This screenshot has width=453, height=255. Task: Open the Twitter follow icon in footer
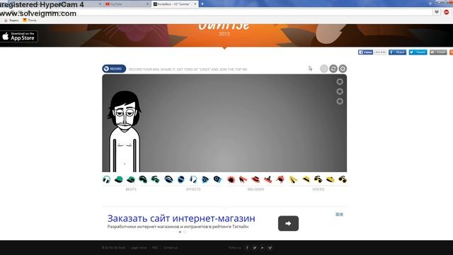click(x=255, y=247)
